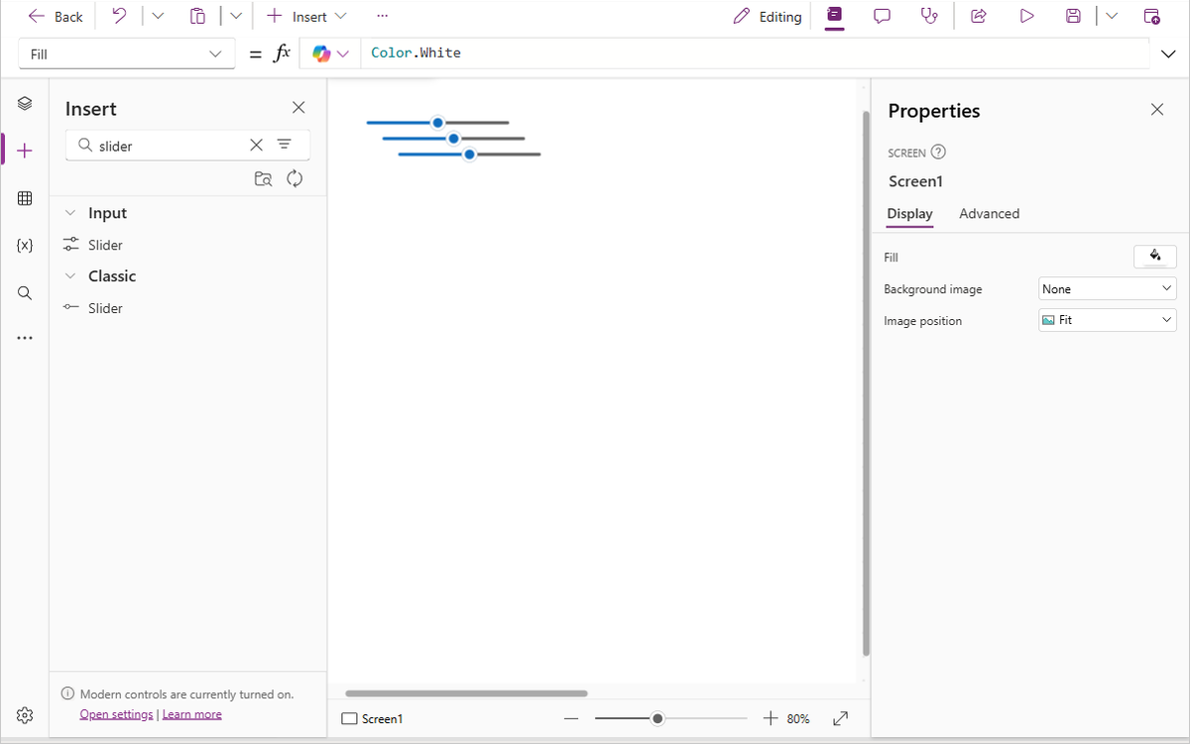Open Settings gear icon
The width and height of the screenshot is (1190, 744).
(x=26, y=714)
